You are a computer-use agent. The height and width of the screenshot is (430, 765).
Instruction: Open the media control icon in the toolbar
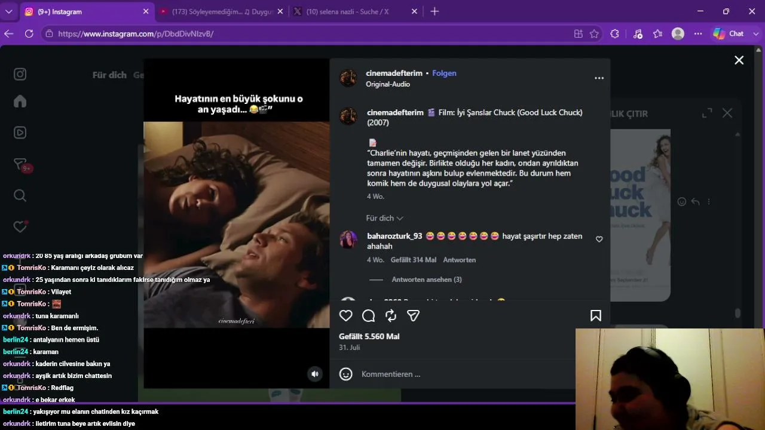pos(638,34)
